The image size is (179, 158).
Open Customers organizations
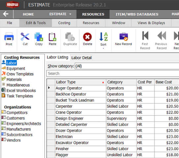coord(15,118)
